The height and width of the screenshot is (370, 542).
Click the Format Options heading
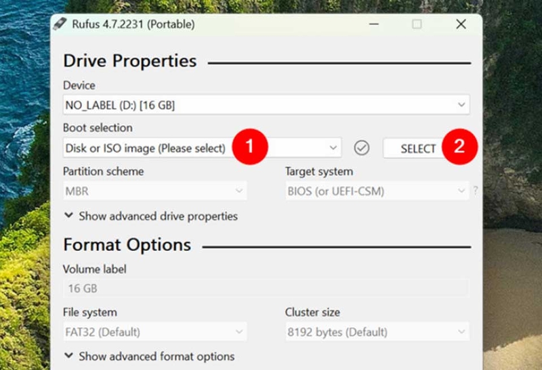127,245
